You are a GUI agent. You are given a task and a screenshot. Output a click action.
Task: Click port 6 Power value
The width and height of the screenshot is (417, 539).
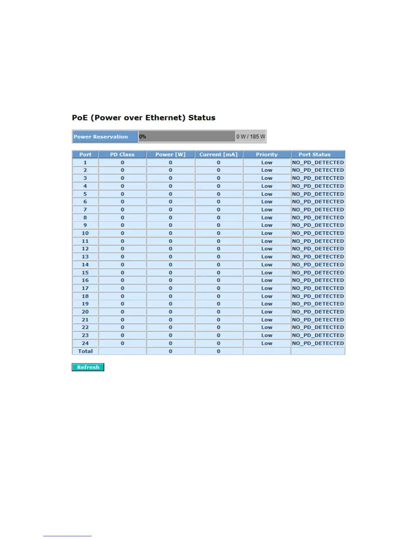pyautogui.click(x=170, y=202)
